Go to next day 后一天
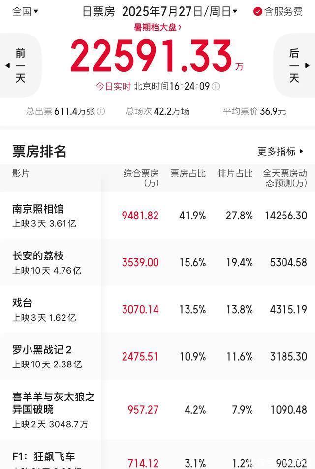The width and height of the screenshot is (315, 469). point(294,66)
